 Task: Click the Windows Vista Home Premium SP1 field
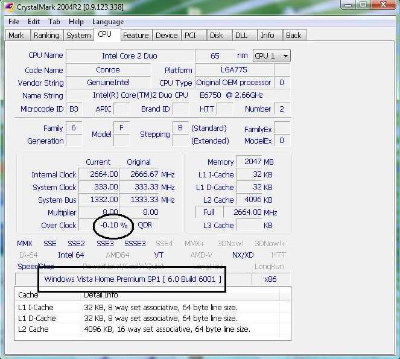point(133,279)
